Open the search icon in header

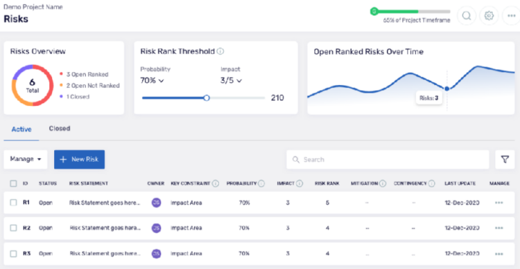point(467,15)
